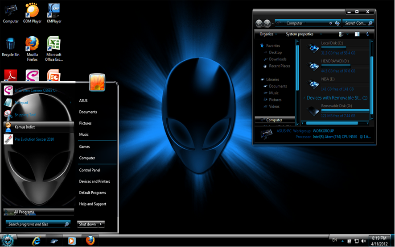Launch Snipping Tool from Start menu
Viewport: 395px width, 247px height.
[38, 115]
